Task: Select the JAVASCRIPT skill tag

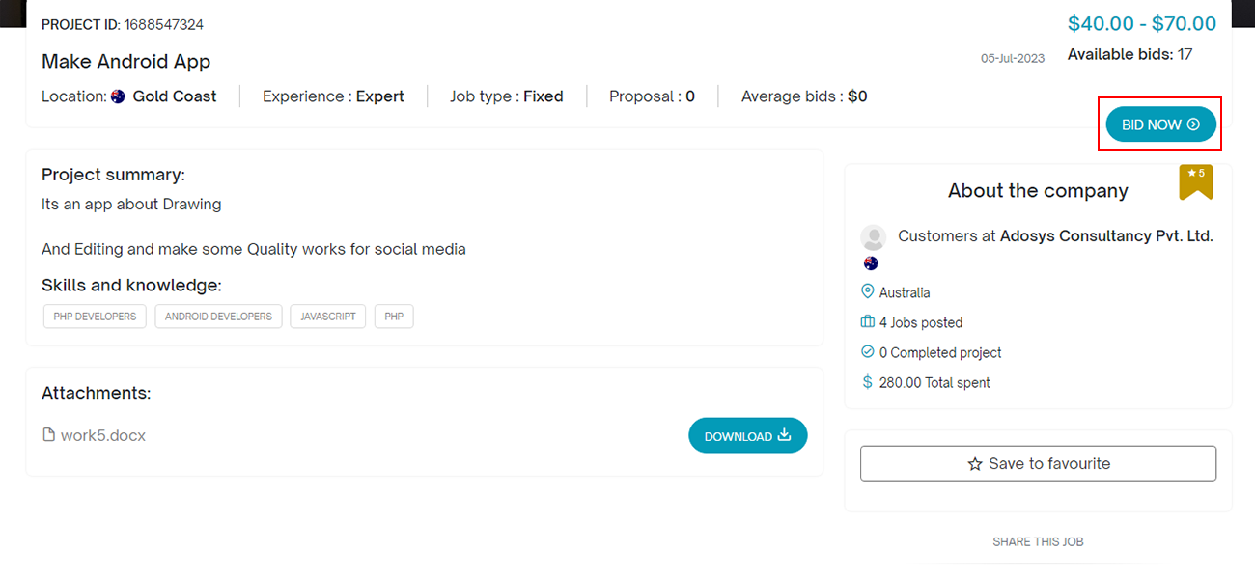Action: point(328,317)
